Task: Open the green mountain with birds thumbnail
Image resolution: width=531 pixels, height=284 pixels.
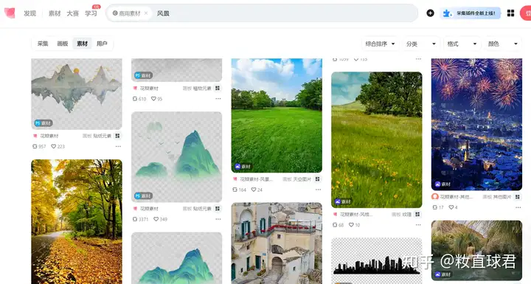Action: [176, 157]
